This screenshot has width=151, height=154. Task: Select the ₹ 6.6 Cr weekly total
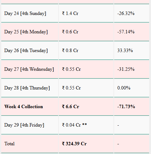(71, 107)
